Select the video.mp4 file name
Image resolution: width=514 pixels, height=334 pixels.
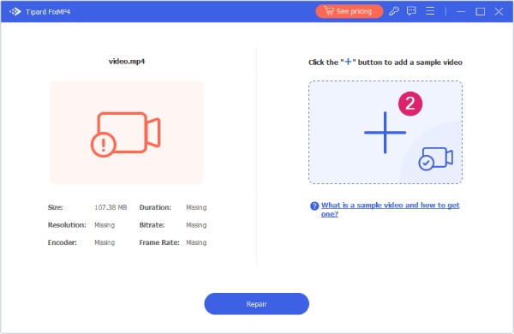pyautogui.click(x=127, y=62)
